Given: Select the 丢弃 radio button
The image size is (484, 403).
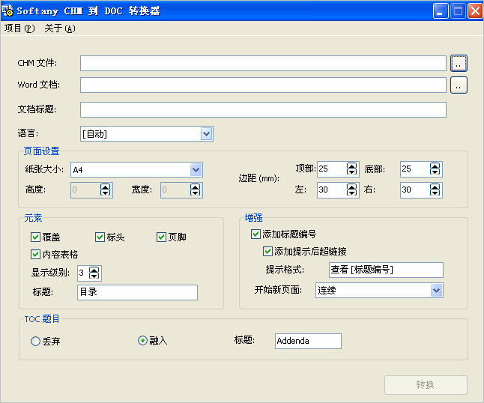Looking at the screenshot, I should [x=35, y=341].
